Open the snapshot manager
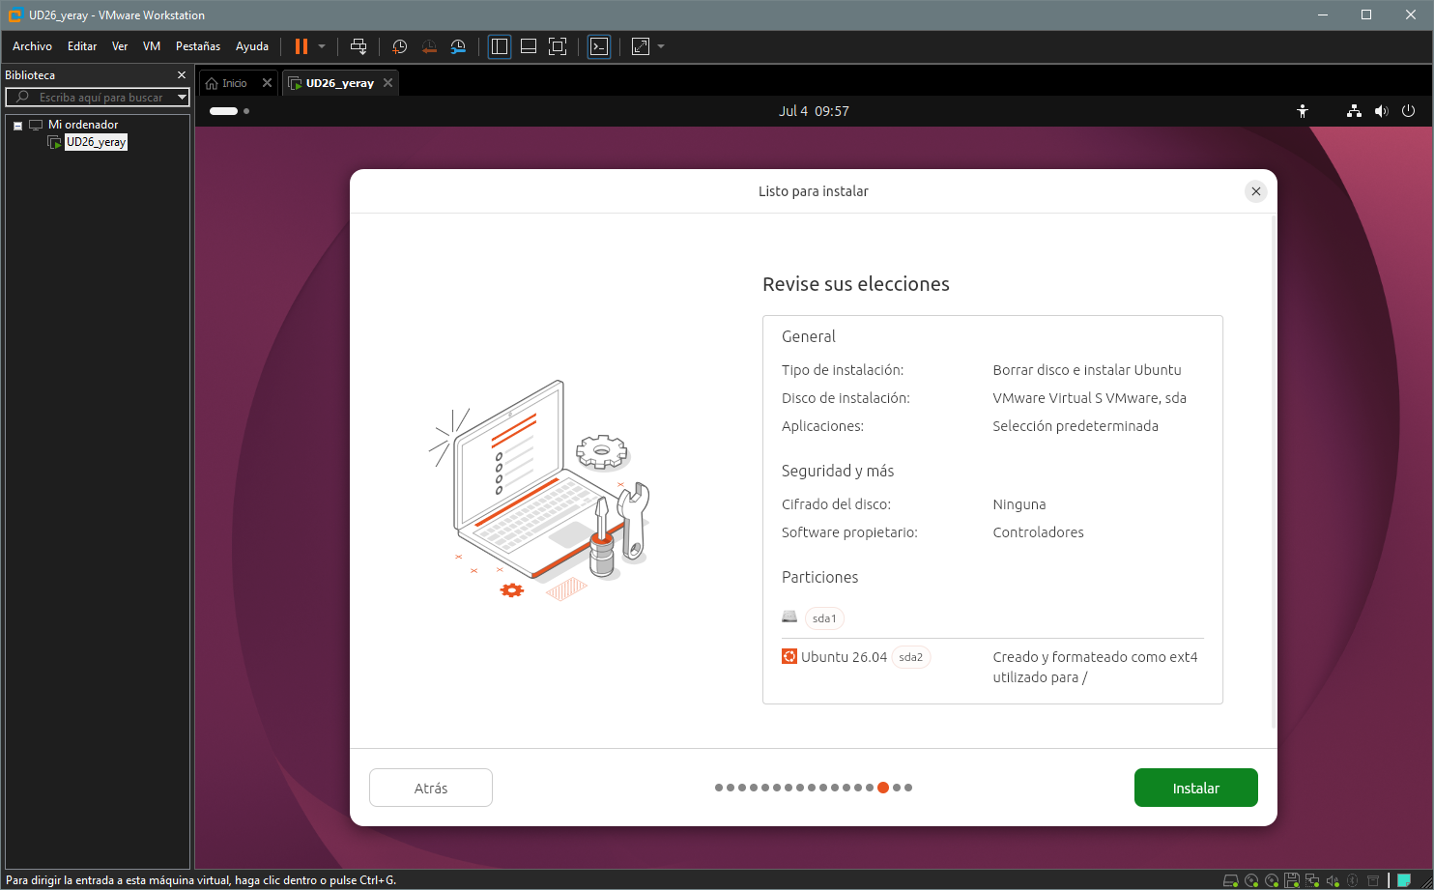The width and height of the screenshot is (1434, 890). click(458, 46)
